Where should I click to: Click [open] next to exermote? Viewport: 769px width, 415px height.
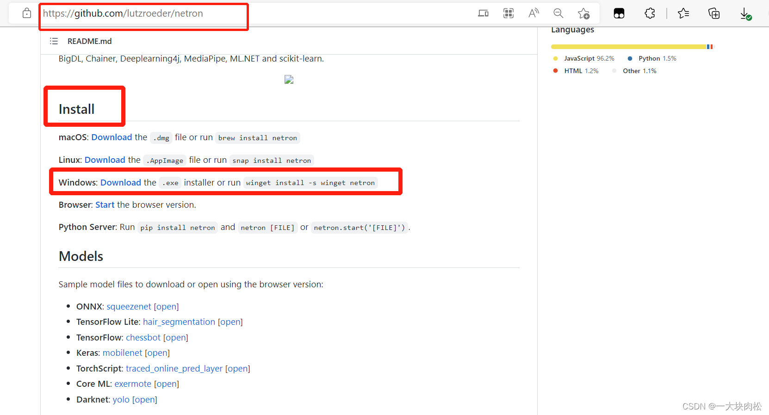[x=167, y=384]
